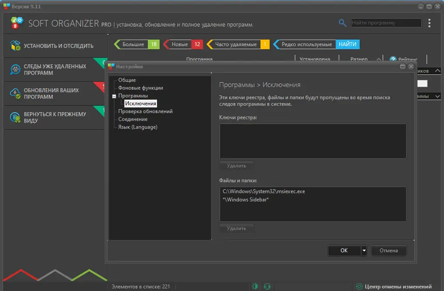
Task: Sort by Установлена column header
Action: tap(314, 59)
